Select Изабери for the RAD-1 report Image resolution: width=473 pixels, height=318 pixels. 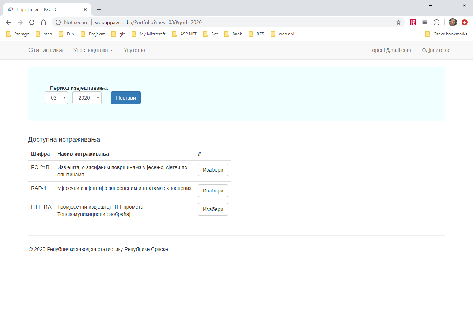point(213,191)
